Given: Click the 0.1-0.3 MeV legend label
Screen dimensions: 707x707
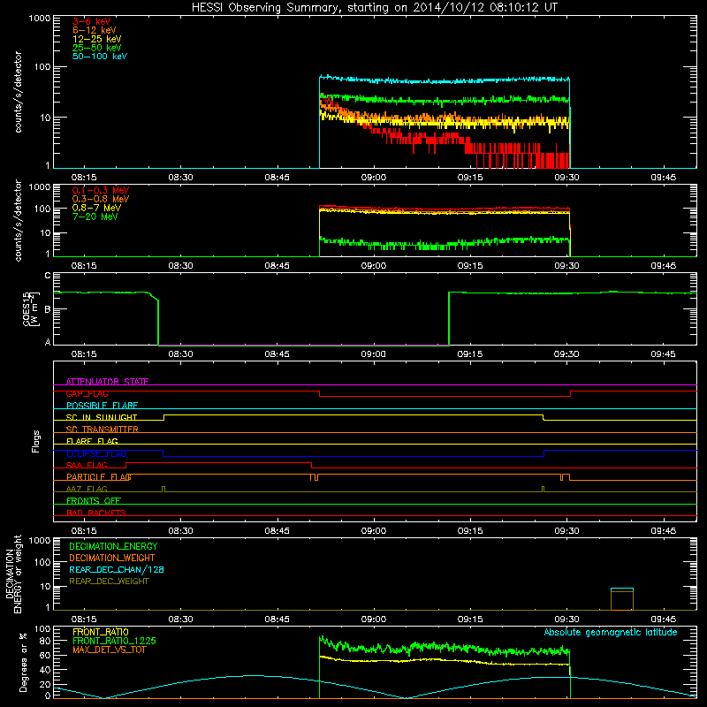Looking at the screenshot, I should point(101,190).
